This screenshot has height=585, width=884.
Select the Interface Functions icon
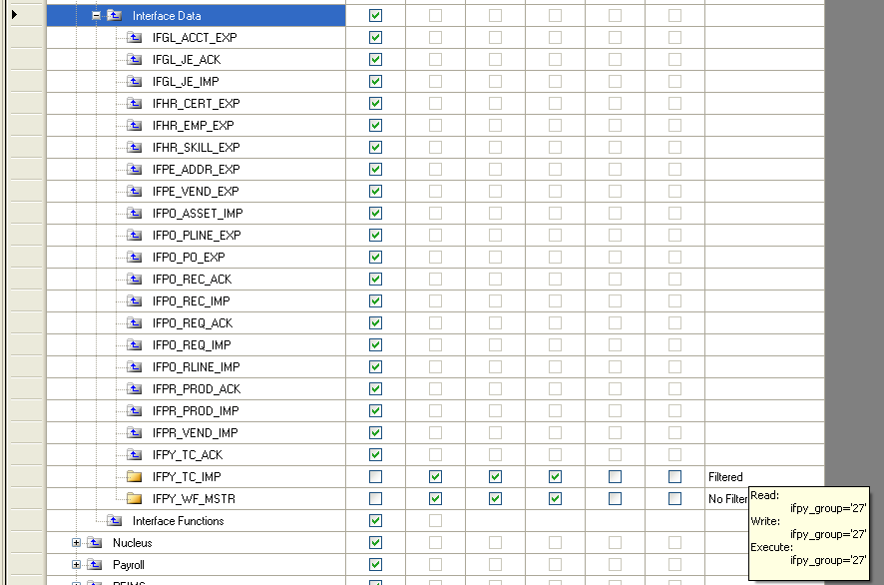click(112, 520)
